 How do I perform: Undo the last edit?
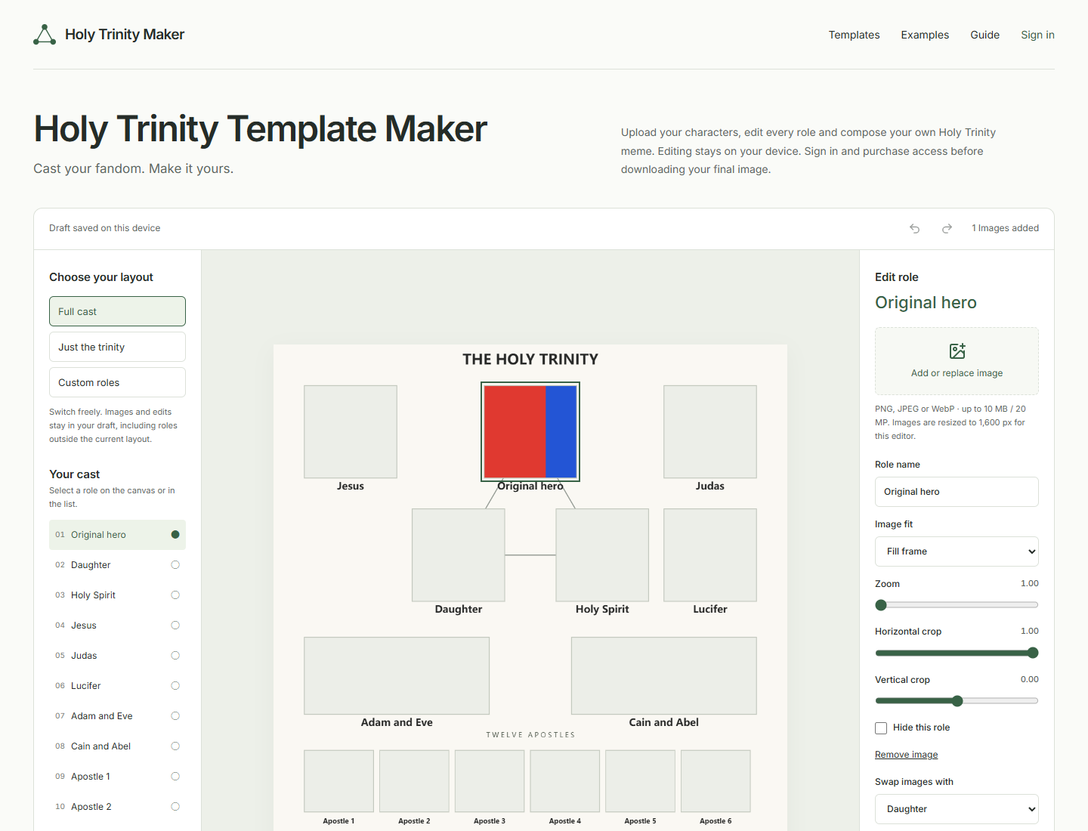coord(914,228)
